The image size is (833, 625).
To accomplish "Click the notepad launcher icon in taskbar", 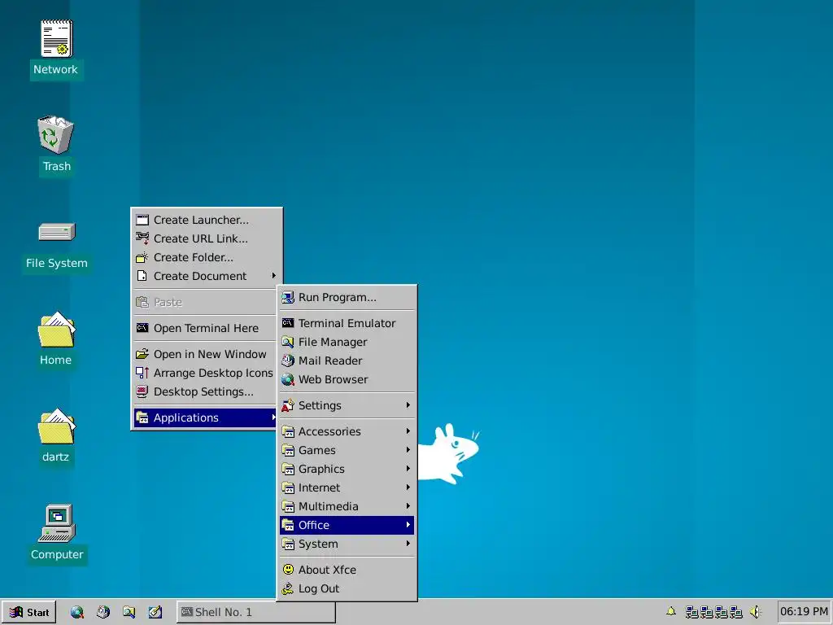I will click(155, 612).
